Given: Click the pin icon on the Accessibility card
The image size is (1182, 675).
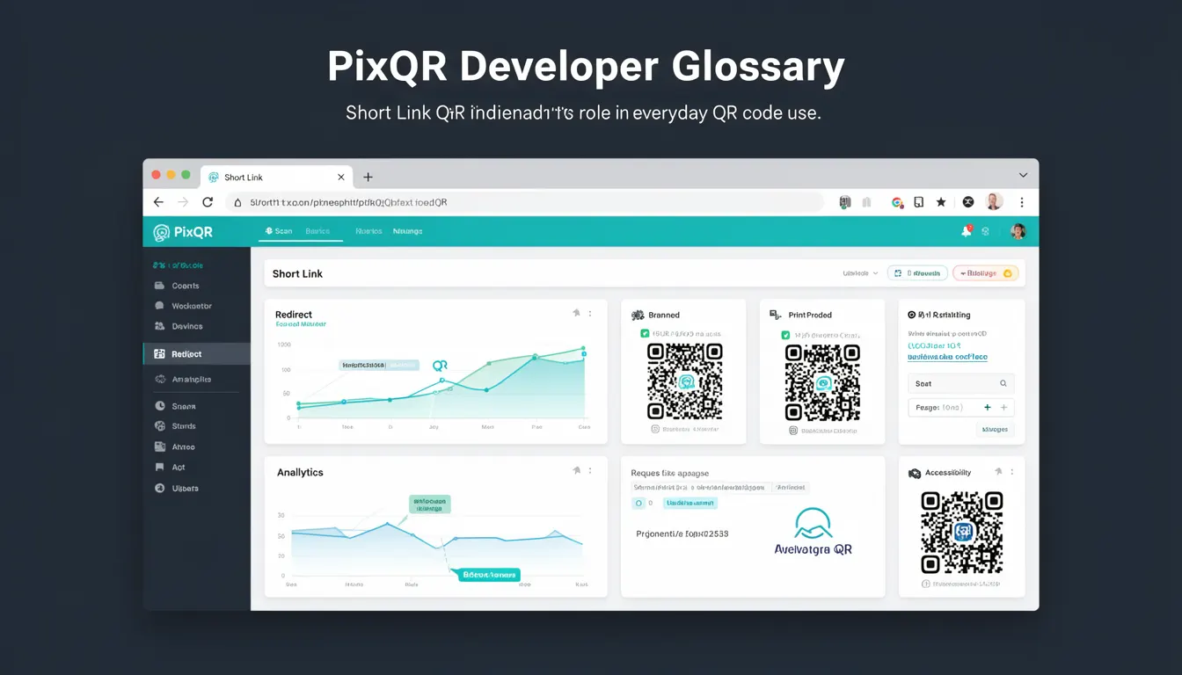Looking at the screenshot, I should pyautogui.click(x=998, y=472).
